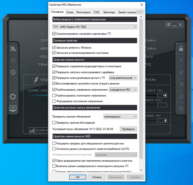Click the disabled 'отключен' overclock mode dropdown
Screen dimensions: 193x185
point(116,155)
